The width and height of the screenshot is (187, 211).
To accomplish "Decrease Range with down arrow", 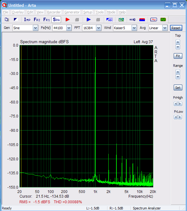I will pos(178,77).
